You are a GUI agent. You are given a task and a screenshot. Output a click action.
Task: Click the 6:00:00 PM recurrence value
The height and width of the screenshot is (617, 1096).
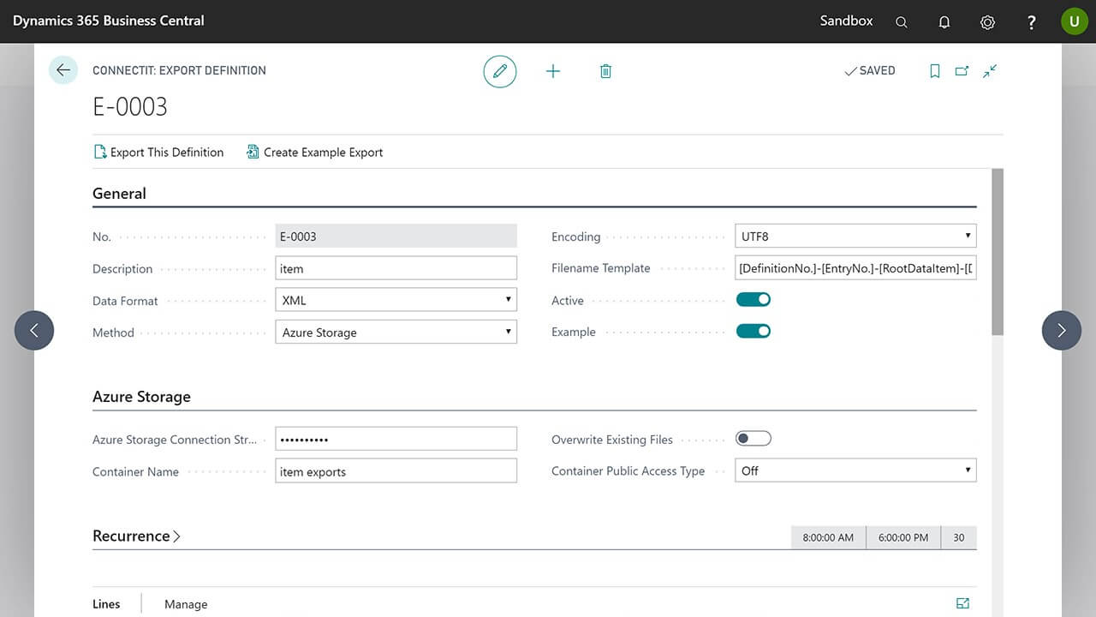(x=903, y=537)
